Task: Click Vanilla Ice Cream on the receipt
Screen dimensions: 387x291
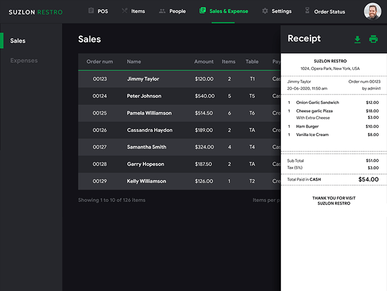Action: [312, 134]
